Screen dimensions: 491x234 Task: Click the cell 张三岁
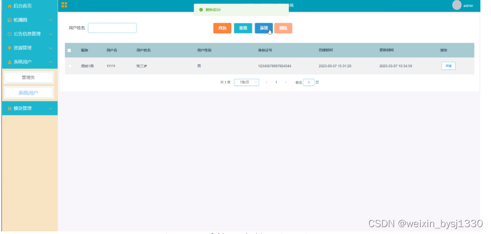click(x=142, y=66)
